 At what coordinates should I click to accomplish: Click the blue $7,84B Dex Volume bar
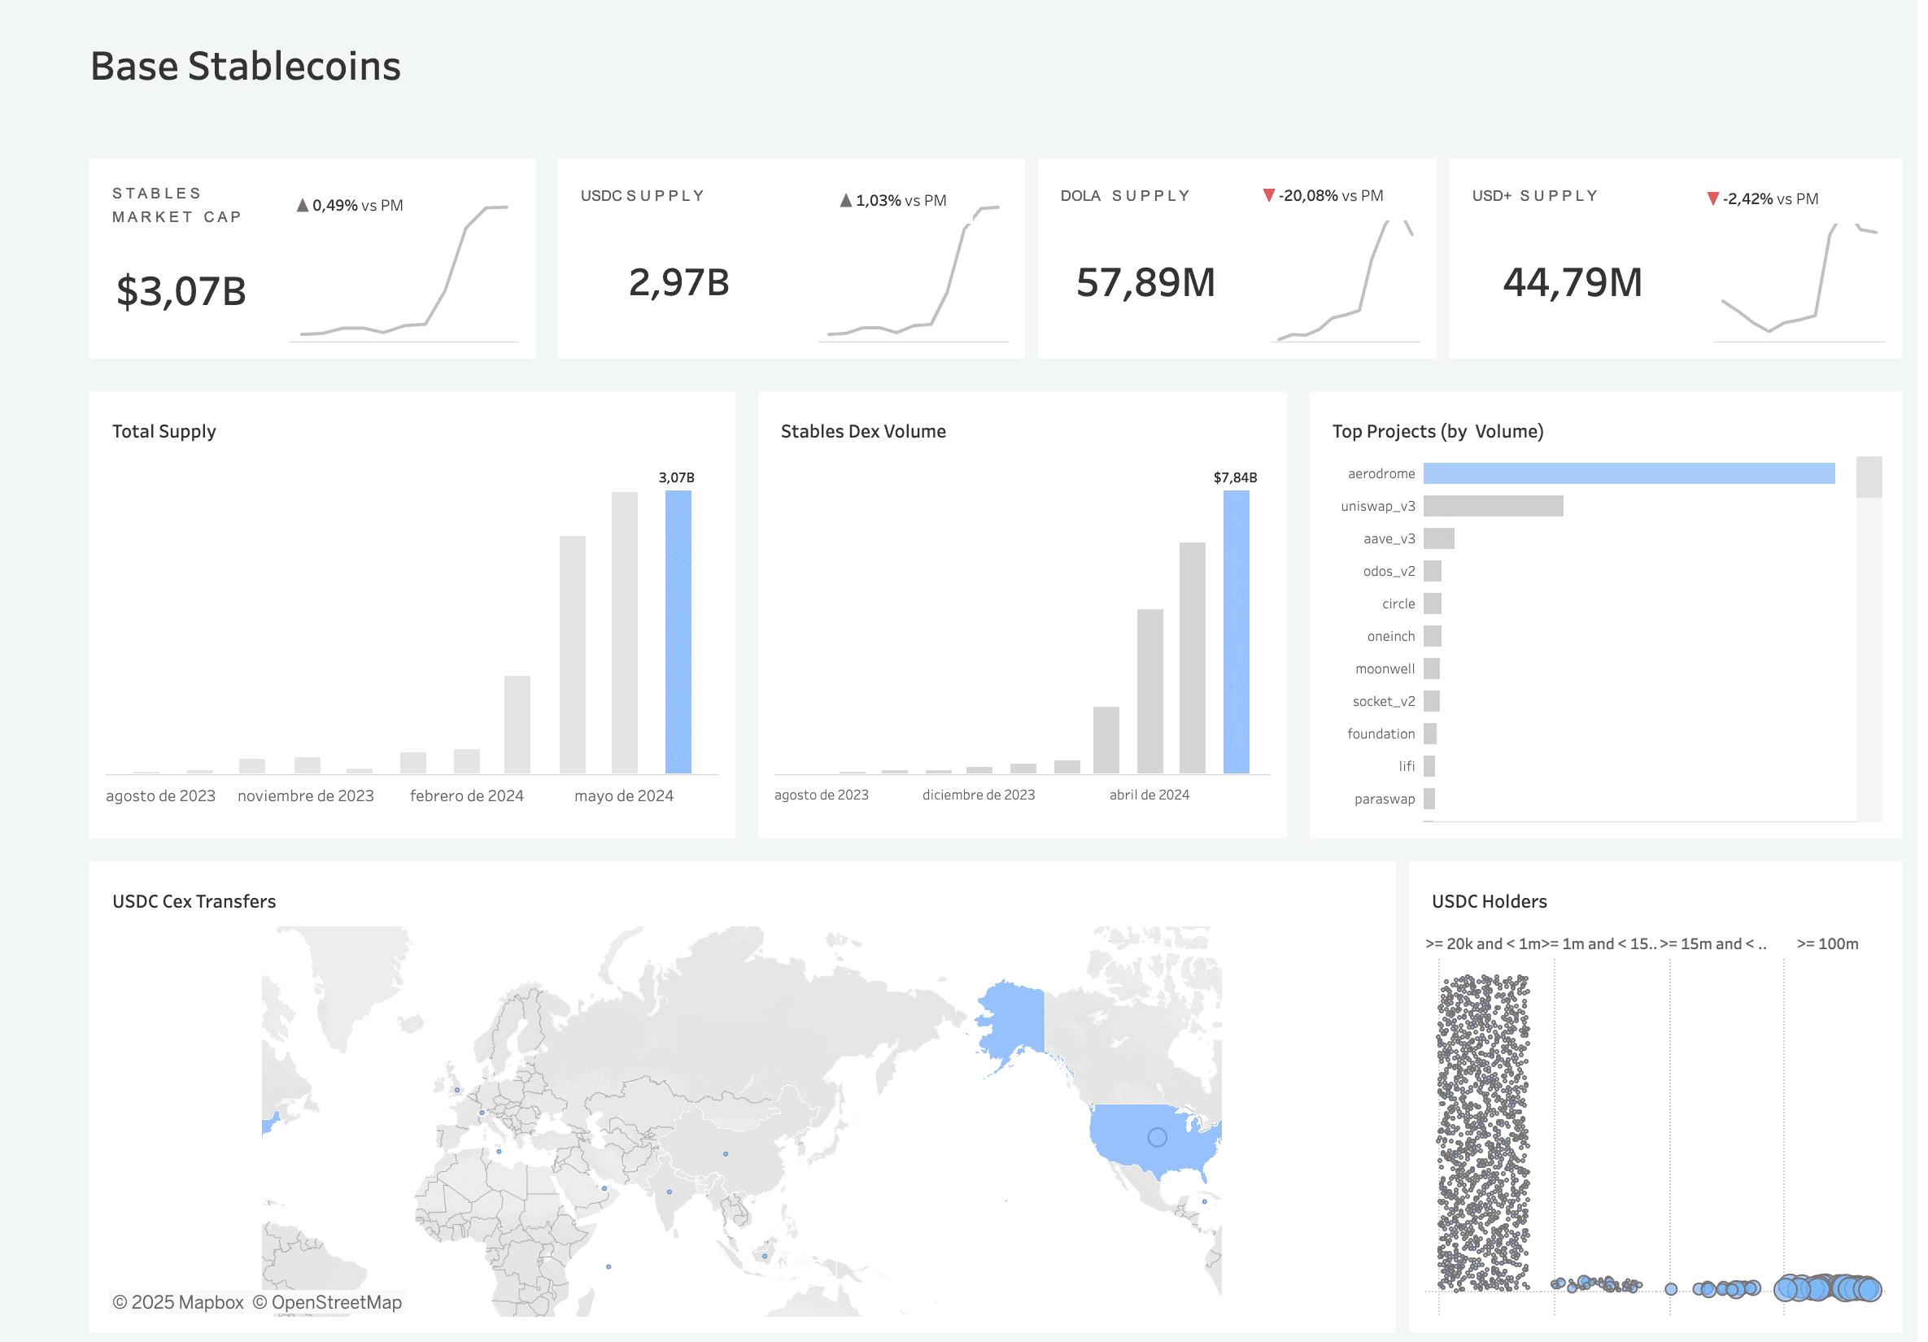pyautogui.click(x=1235, y=631)
